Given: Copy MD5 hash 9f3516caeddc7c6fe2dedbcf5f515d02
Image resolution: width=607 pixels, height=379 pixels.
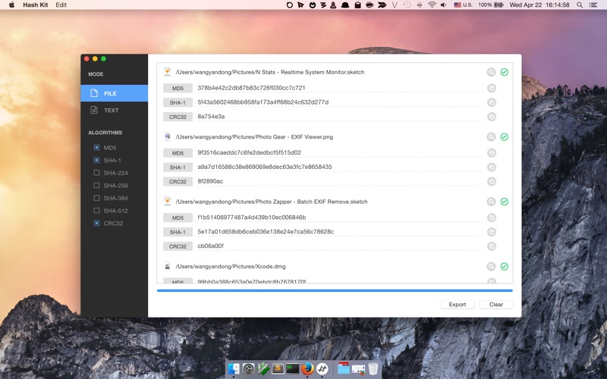Looking at the screenshot, I should [492, 153].
